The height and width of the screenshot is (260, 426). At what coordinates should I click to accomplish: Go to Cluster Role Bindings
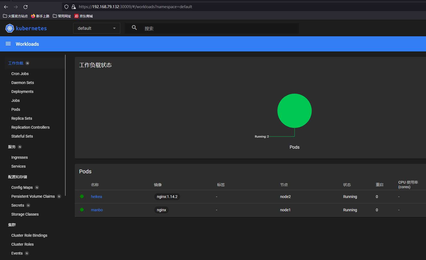click(x=29, y=235)
